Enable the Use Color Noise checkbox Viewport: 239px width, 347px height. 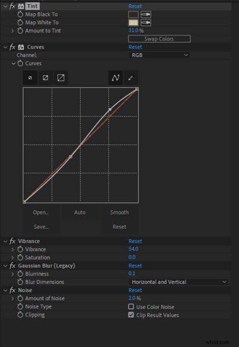[131, 306]
